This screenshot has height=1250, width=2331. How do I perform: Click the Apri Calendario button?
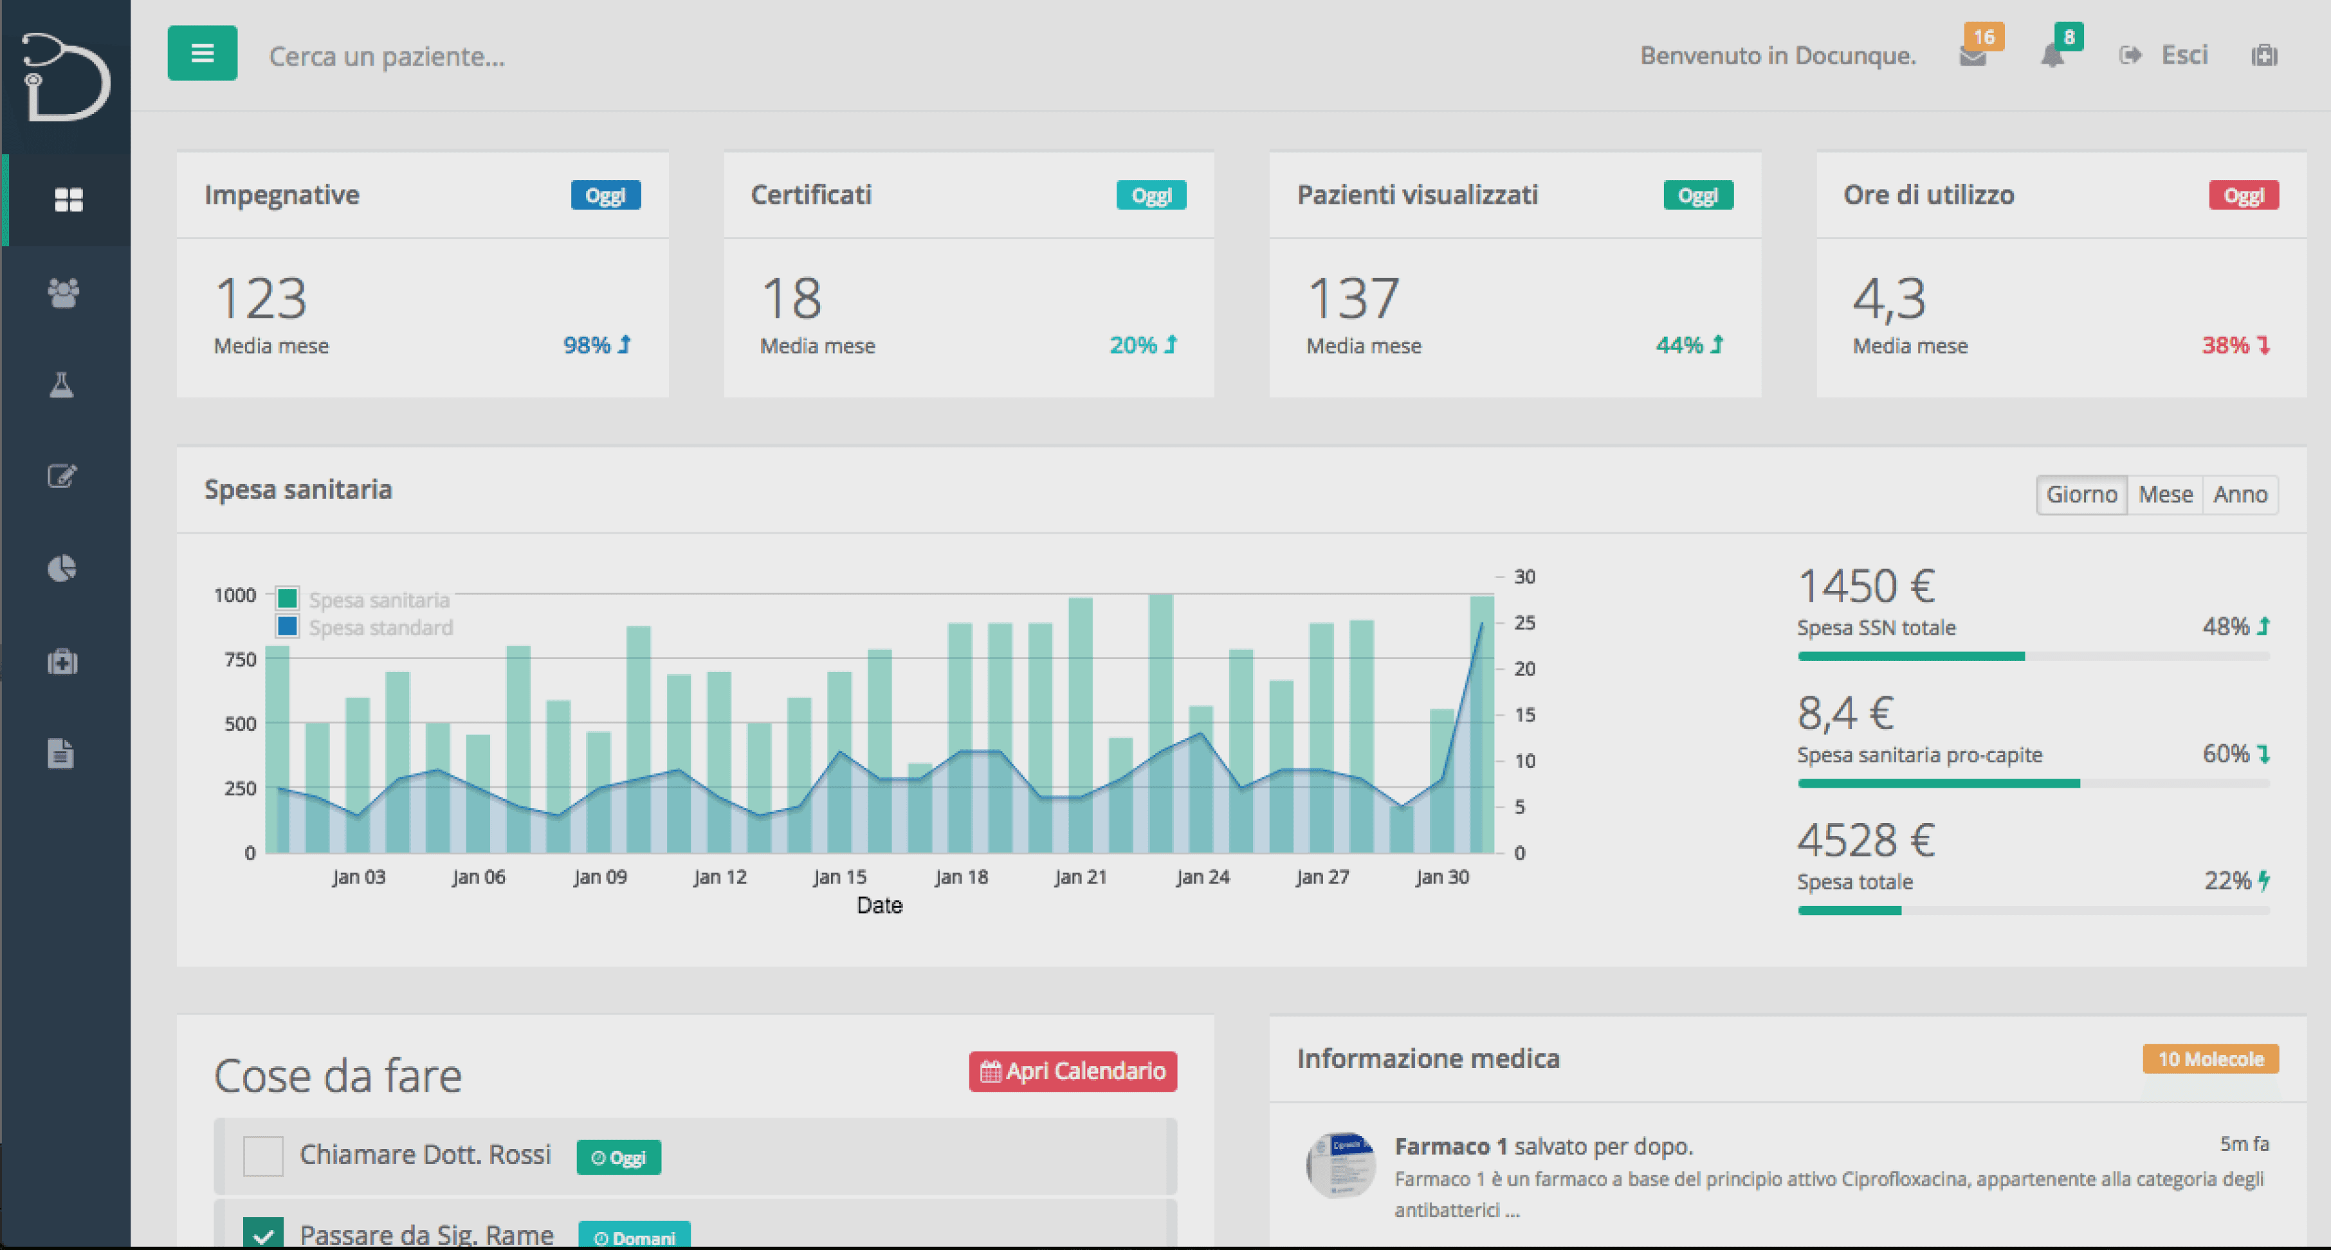click(x=1072, y=1072)
